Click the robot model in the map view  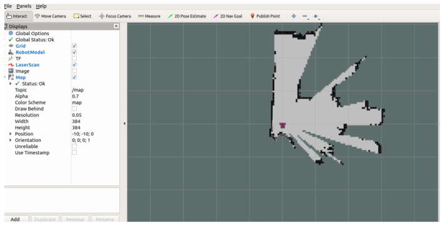coord(282,125)
